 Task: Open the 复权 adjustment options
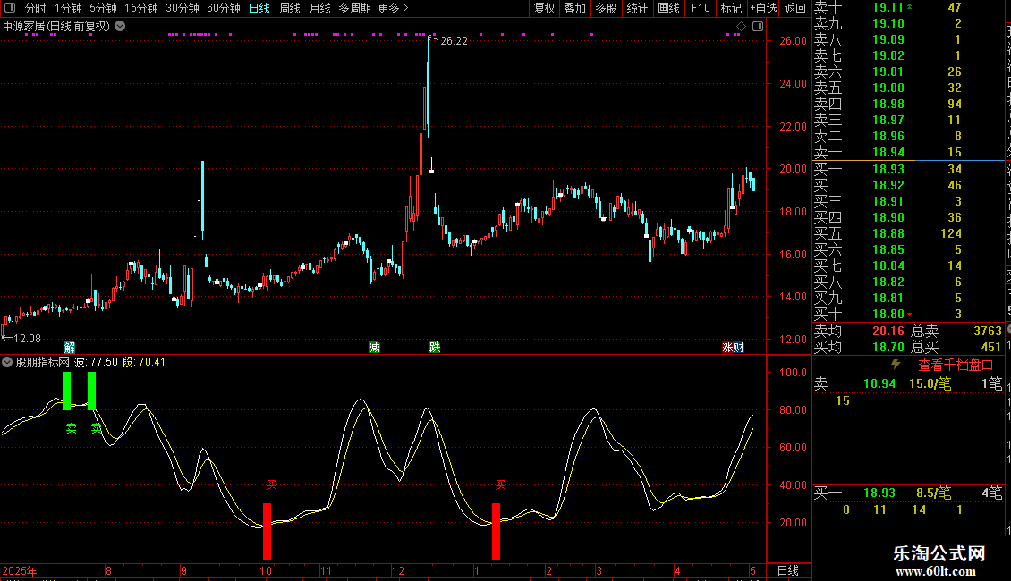click(544, 8)
